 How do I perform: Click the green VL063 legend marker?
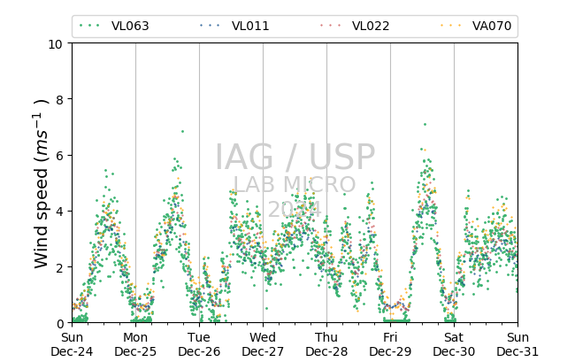(89, 26)
